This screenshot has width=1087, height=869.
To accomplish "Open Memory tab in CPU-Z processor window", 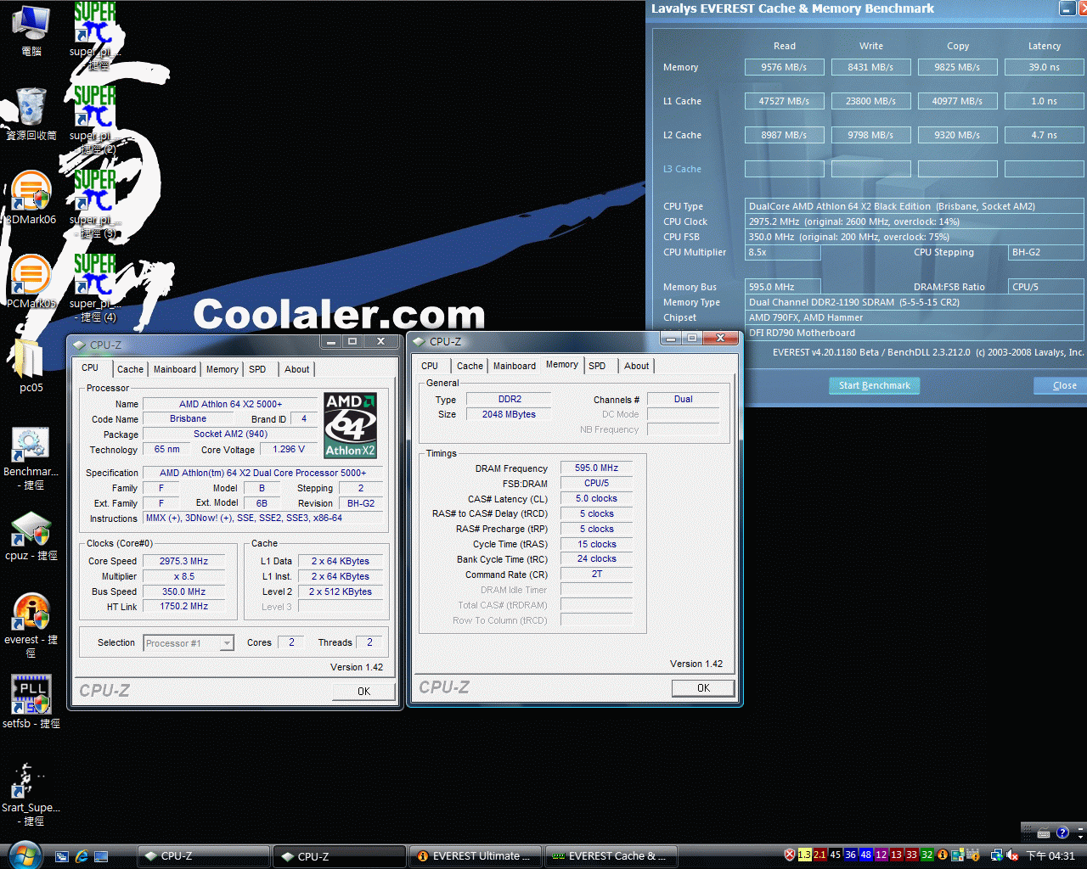I will point(222,369).
